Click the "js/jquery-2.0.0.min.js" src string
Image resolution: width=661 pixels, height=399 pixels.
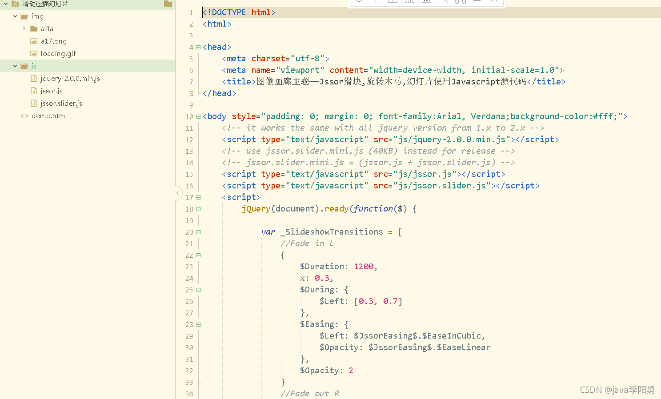[452, 140]
